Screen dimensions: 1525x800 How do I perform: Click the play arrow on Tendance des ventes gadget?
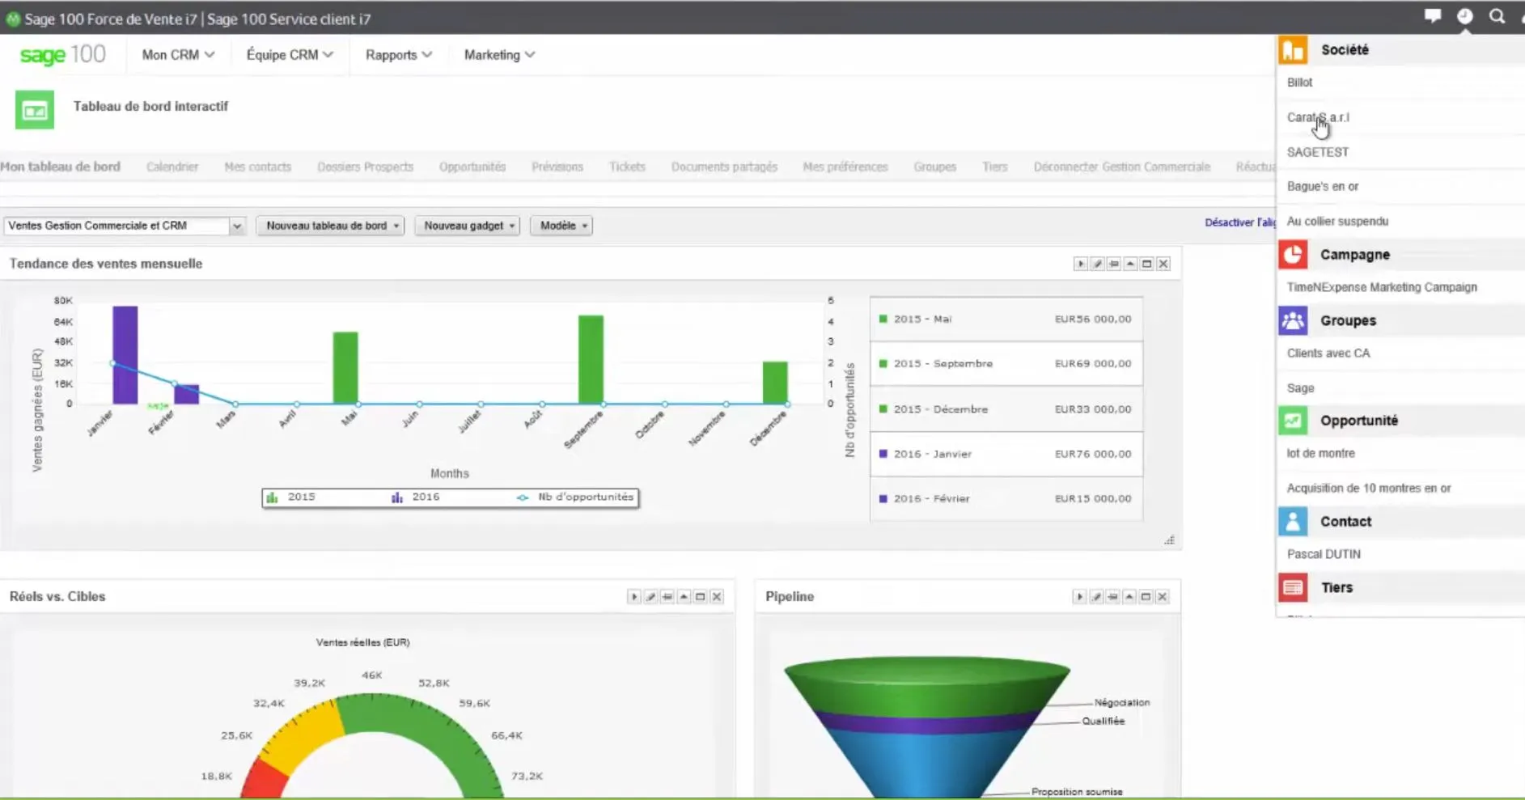pos(1081,264)
